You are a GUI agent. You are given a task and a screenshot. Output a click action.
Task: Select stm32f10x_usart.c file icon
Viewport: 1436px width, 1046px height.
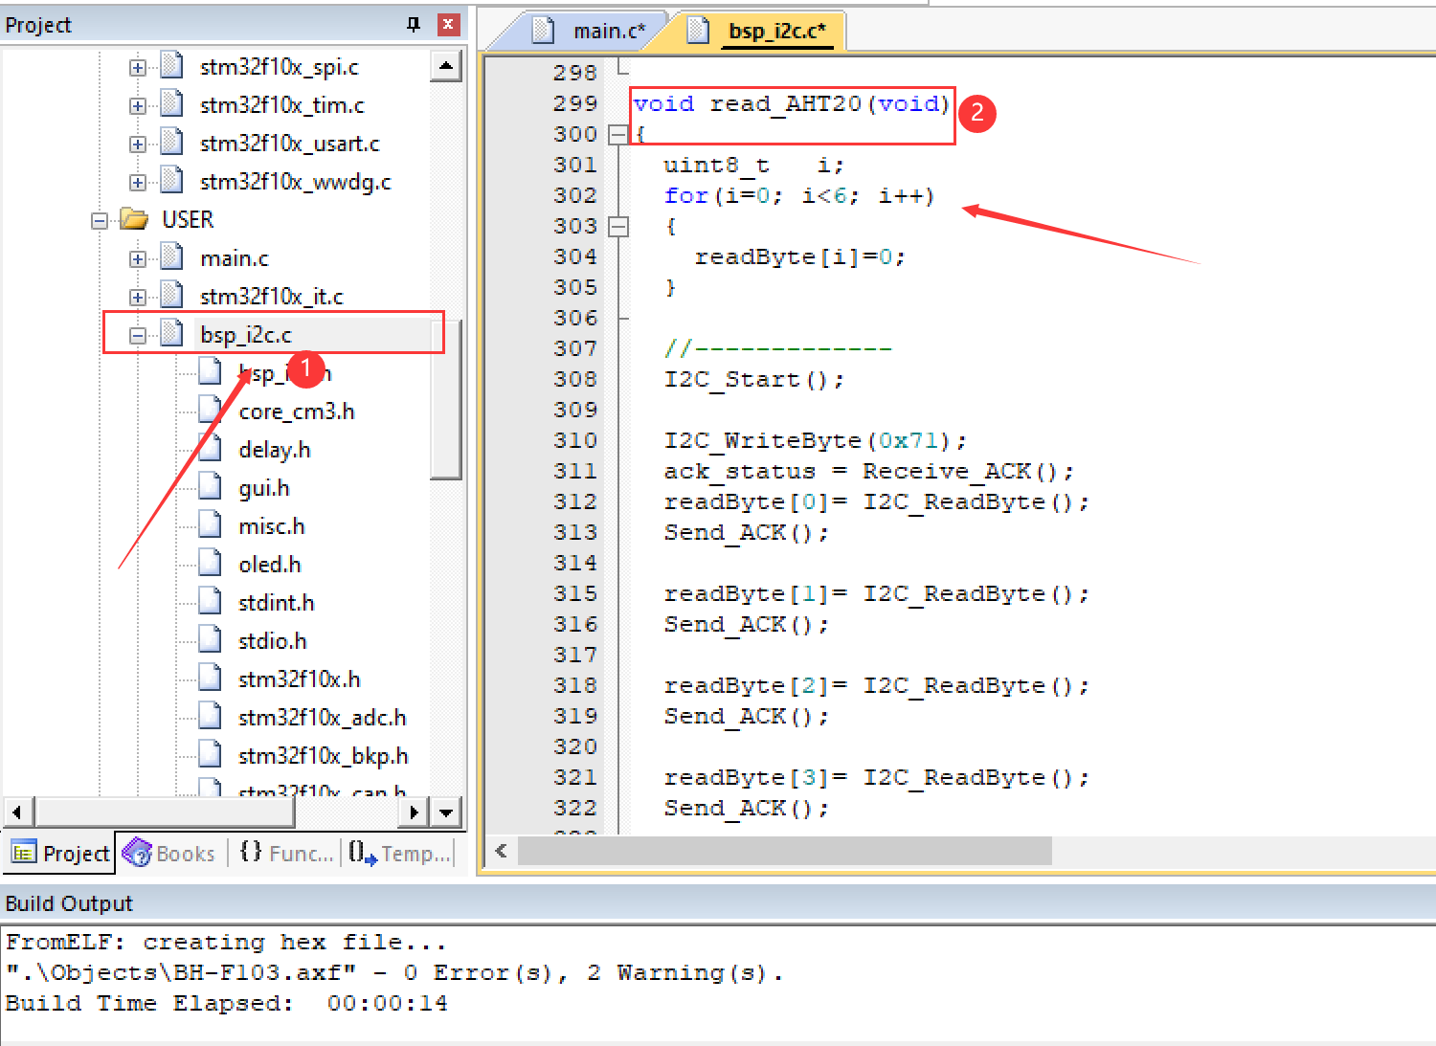(172, 142)
